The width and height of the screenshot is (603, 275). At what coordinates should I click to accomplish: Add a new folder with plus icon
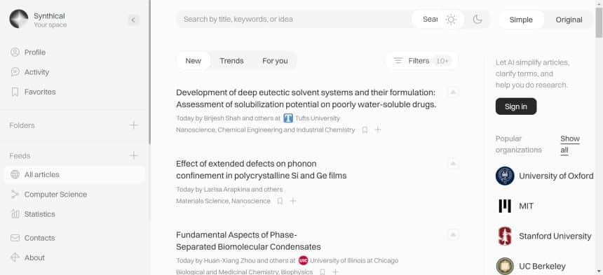133,125
